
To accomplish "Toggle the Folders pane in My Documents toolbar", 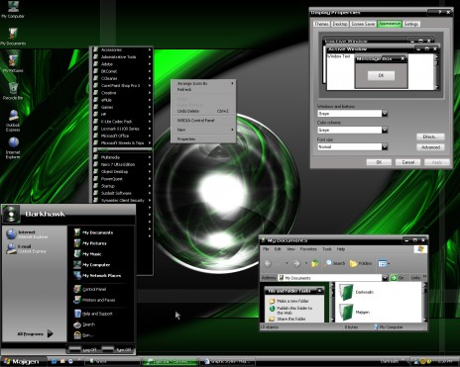I will click(361, 263).
